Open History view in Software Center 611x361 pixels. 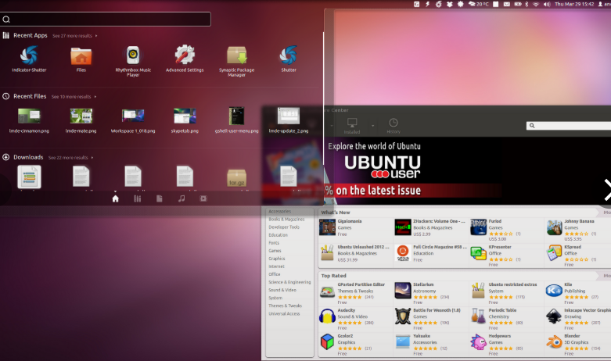click(x=394, y=126)
